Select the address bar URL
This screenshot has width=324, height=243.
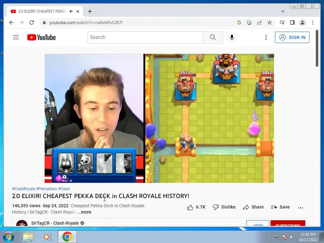(x=86, y=22)
